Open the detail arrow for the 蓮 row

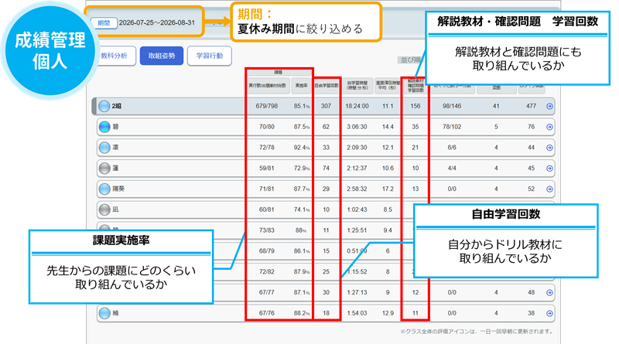point(549,169)
